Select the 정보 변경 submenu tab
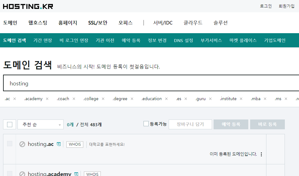The image size is (299, 176). (x=157, y=41)
